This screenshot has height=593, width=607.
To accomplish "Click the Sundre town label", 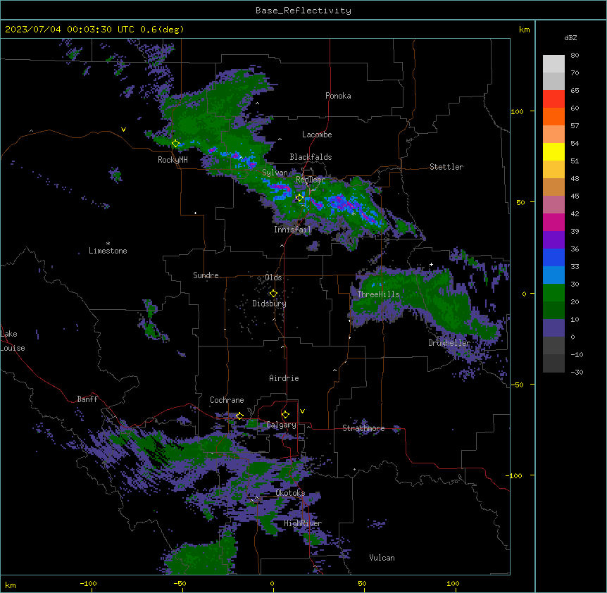I will click(206, 275).
